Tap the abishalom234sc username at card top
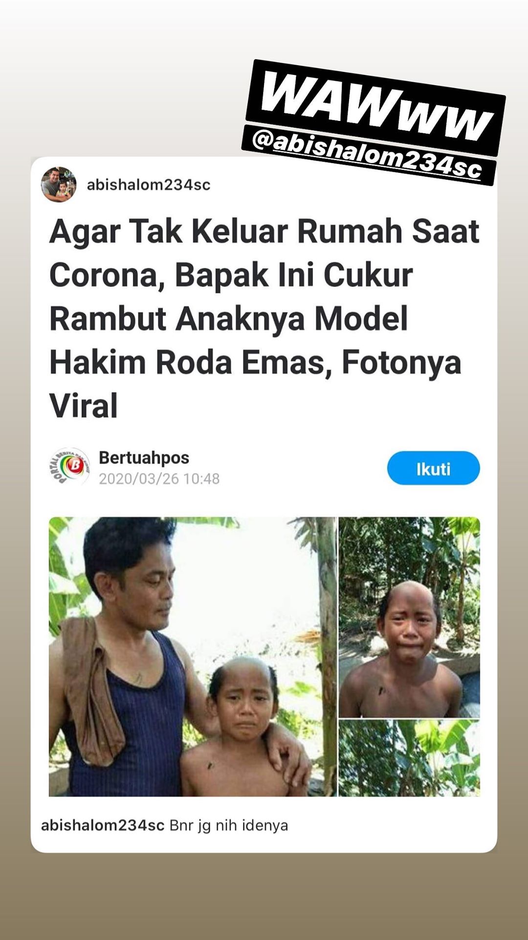 [149, 185]
